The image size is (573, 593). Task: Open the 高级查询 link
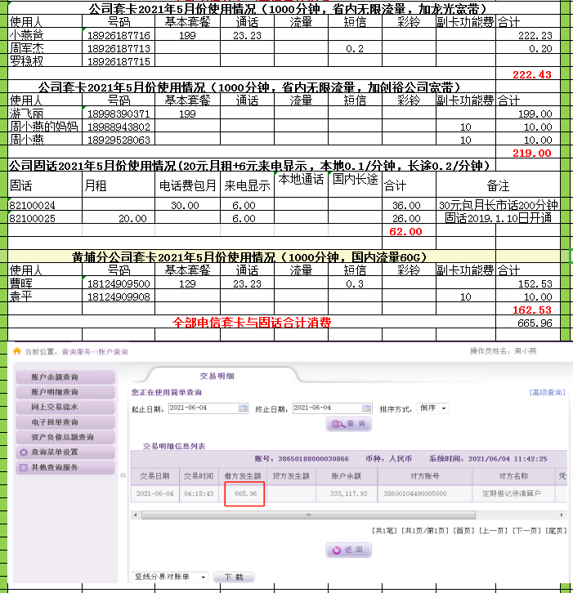click(547, 393)
